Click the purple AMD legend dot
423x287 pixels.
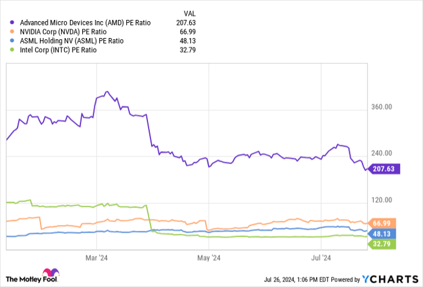pos(13,23)
